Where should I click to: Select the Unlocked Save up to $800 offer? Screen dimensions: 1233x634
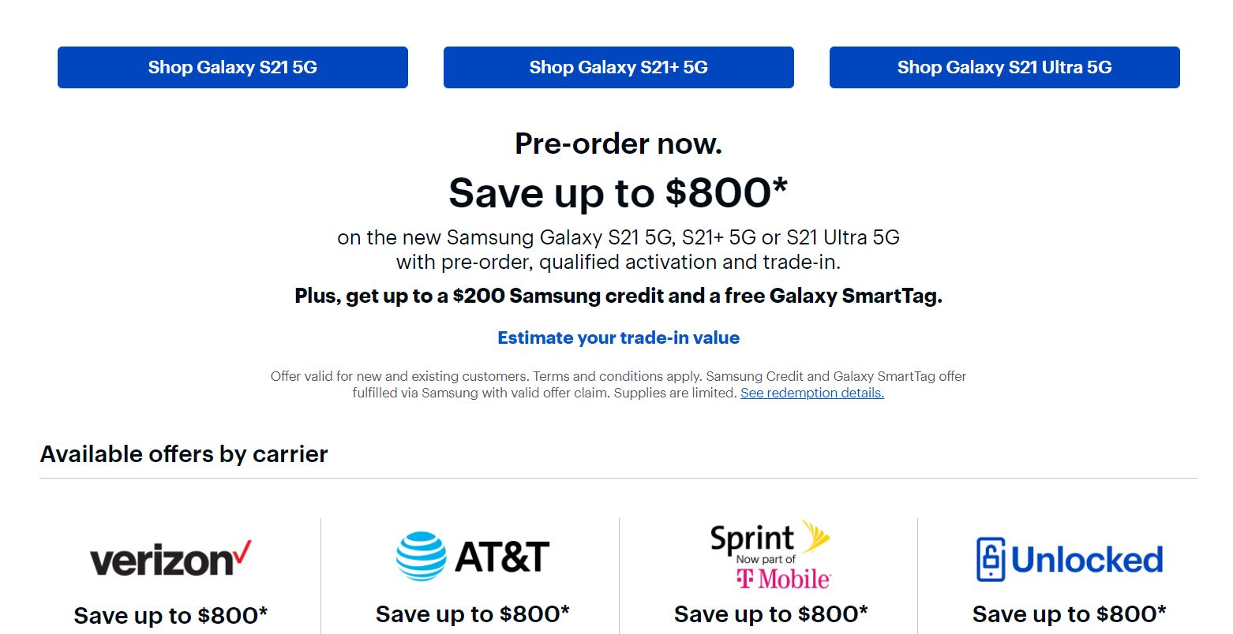point(1069,613)
